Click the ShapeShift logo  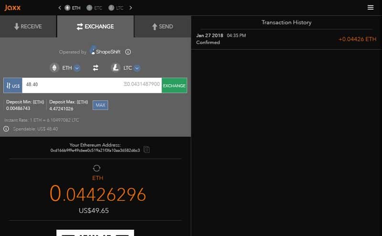pos(105,51)
